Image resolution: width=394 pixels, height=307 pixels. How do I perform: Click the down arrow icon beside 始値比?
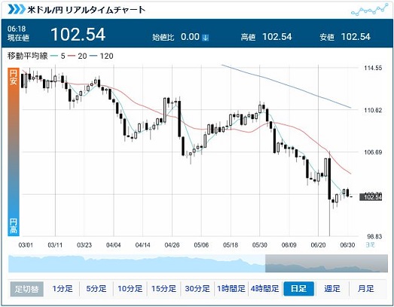coord(206,38)
